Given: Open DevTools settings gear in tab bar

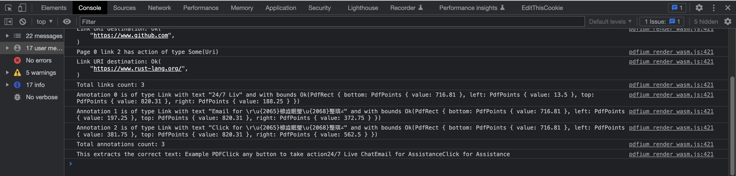Looking at the screenshot, I should [x=699, y=8].
